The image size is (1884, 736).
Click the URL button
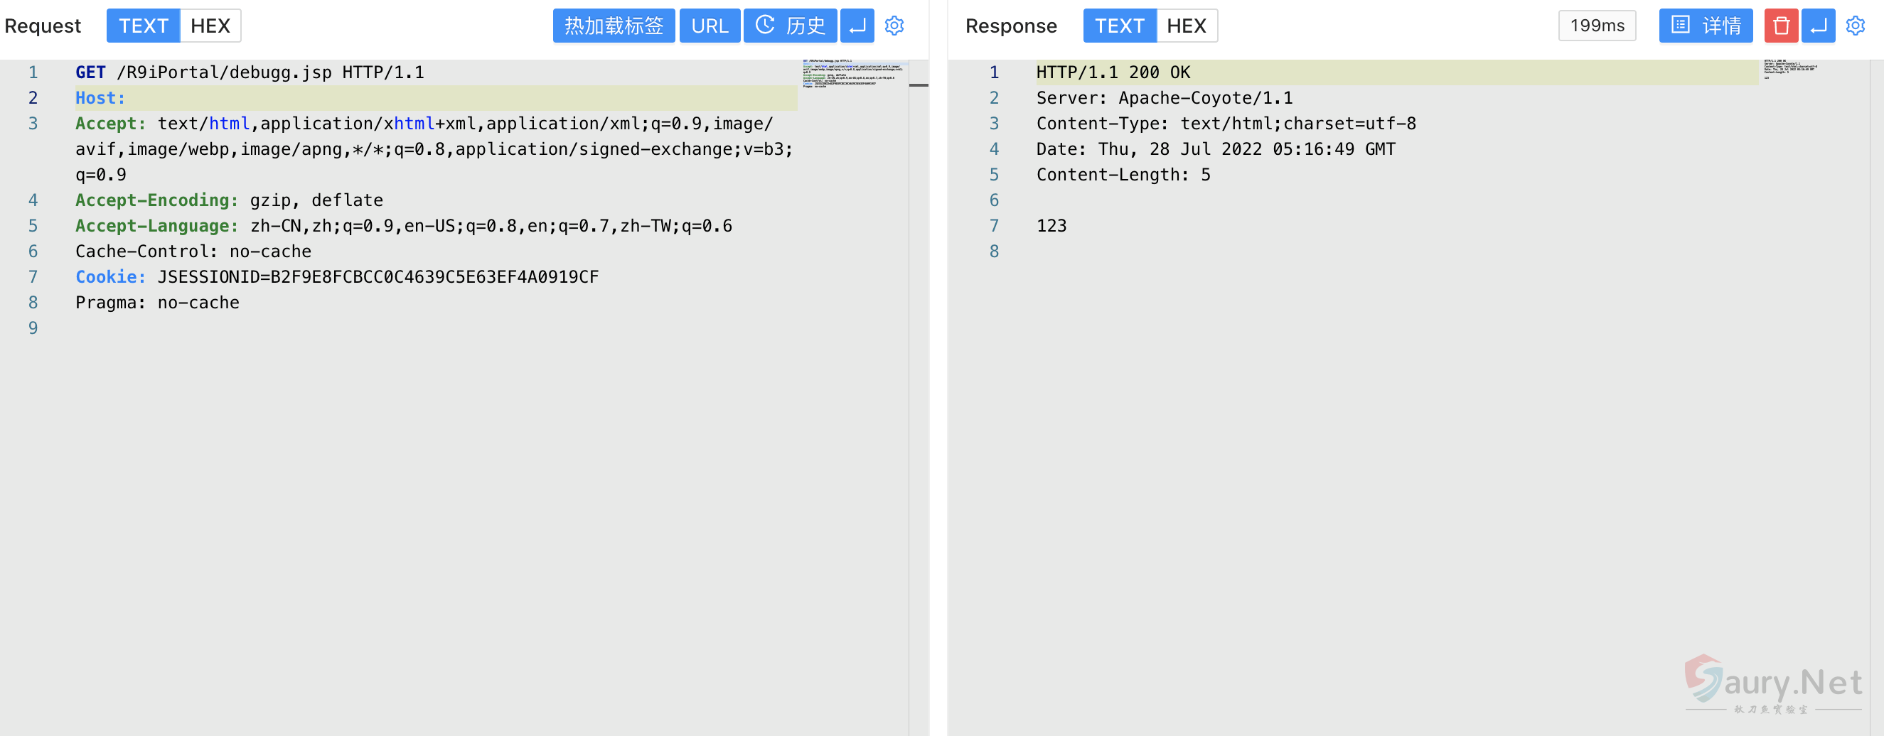coord(709,26)
